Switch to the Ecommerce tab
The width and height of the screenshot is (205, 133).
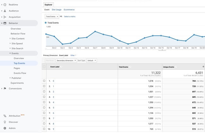69,10
